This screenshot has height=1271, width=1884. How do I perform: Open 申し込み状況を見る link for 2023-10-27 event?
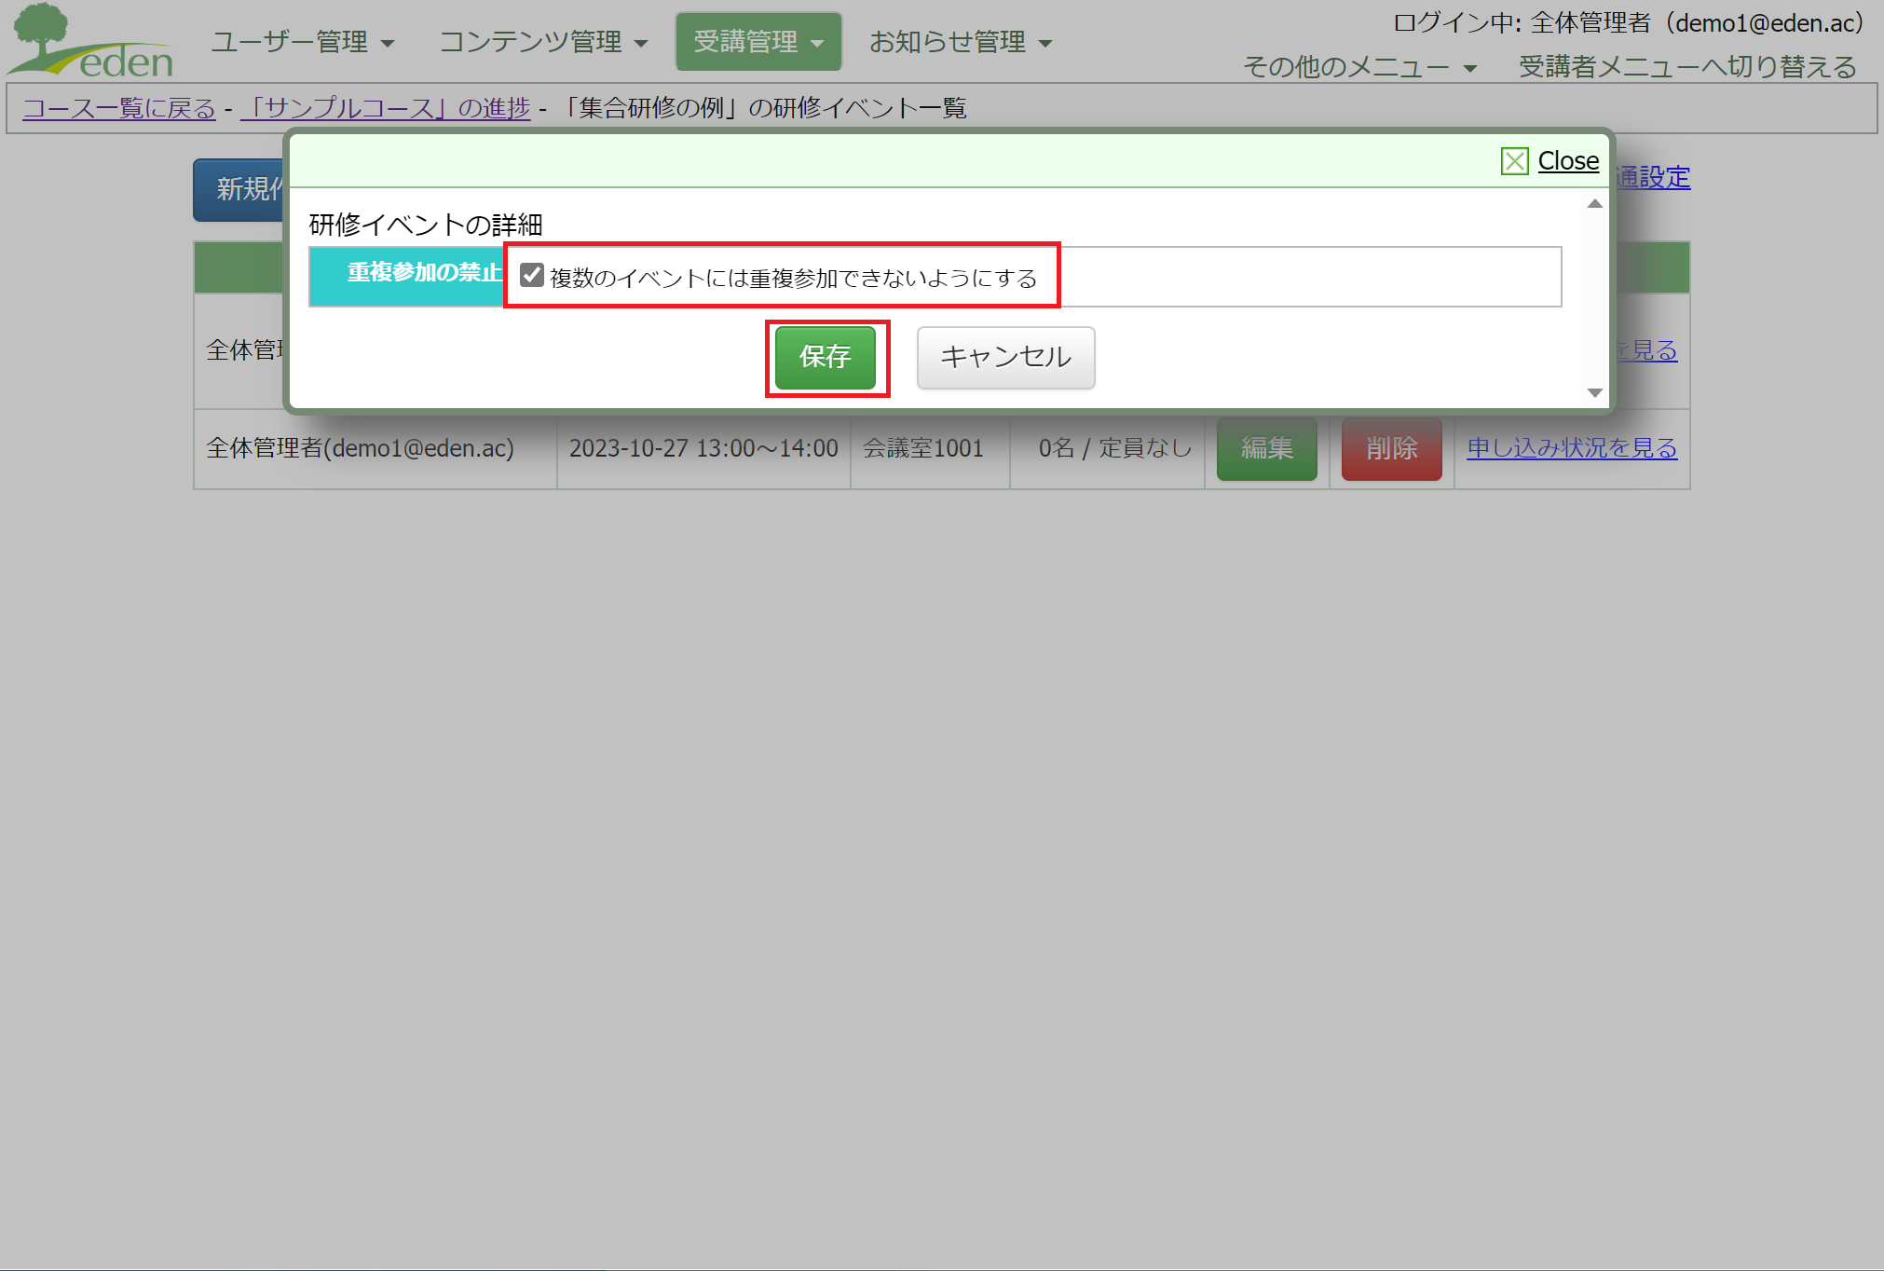[x=1571, y=448]
